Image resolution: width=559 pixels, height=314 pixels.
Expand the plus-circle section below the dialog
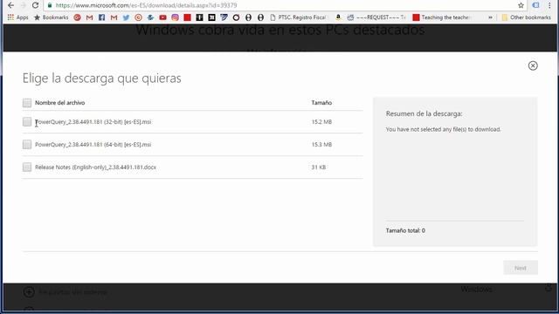click(29, 292)
